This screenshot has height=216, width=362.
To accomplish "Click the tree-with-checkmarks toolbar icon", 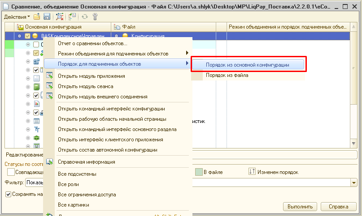I will click(x=71, y=17).
